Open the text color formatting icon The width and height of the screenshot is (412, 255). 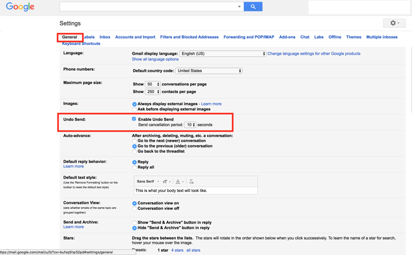[x=179, y=182]
